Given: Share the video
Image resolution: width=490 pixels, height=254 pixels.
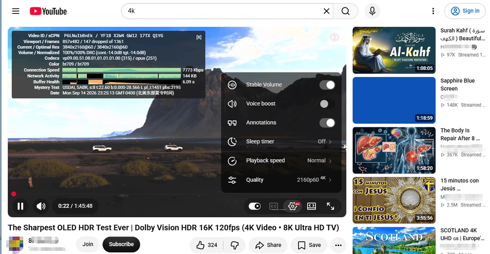Looking at the screenshot, I should pos(268,245).
